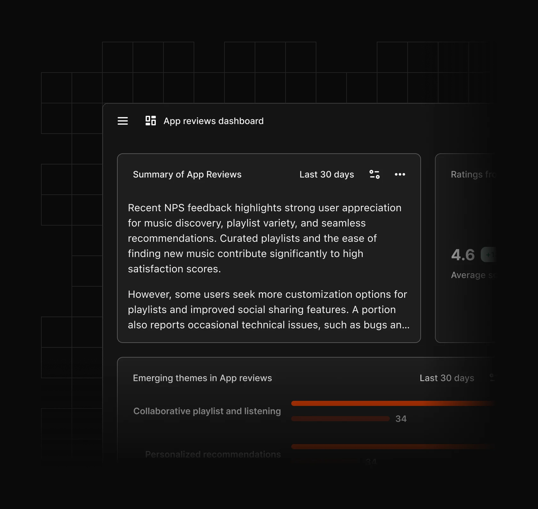Click the filter icon on Emerging themes card
This screenshot has height=509, width=538.
(x=492, y=378)
